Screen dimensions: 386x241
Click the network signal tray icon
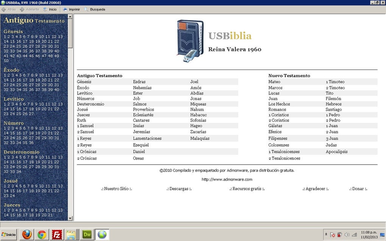click(x=354, y=235)
